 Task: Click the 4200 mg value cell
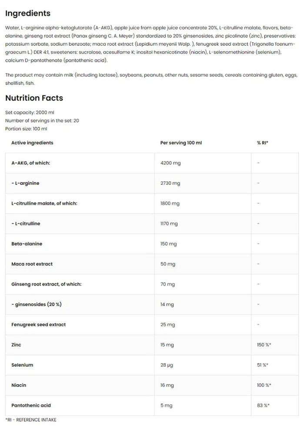(170, 163)
